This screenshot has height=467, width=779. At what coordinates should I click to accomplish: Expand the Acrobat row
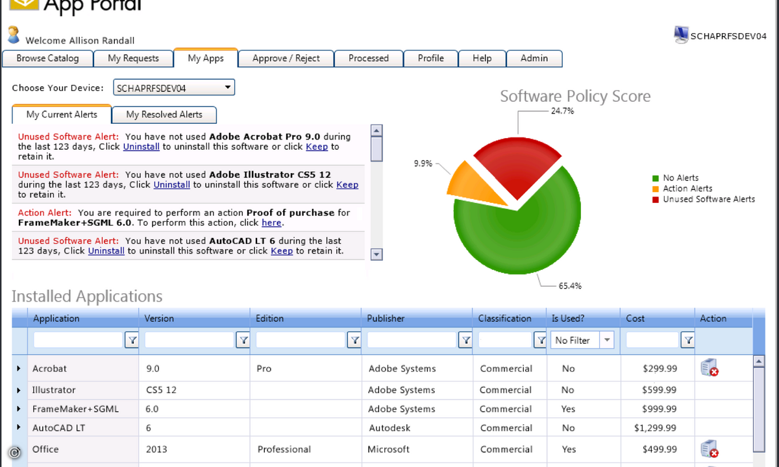click(19, 368)
